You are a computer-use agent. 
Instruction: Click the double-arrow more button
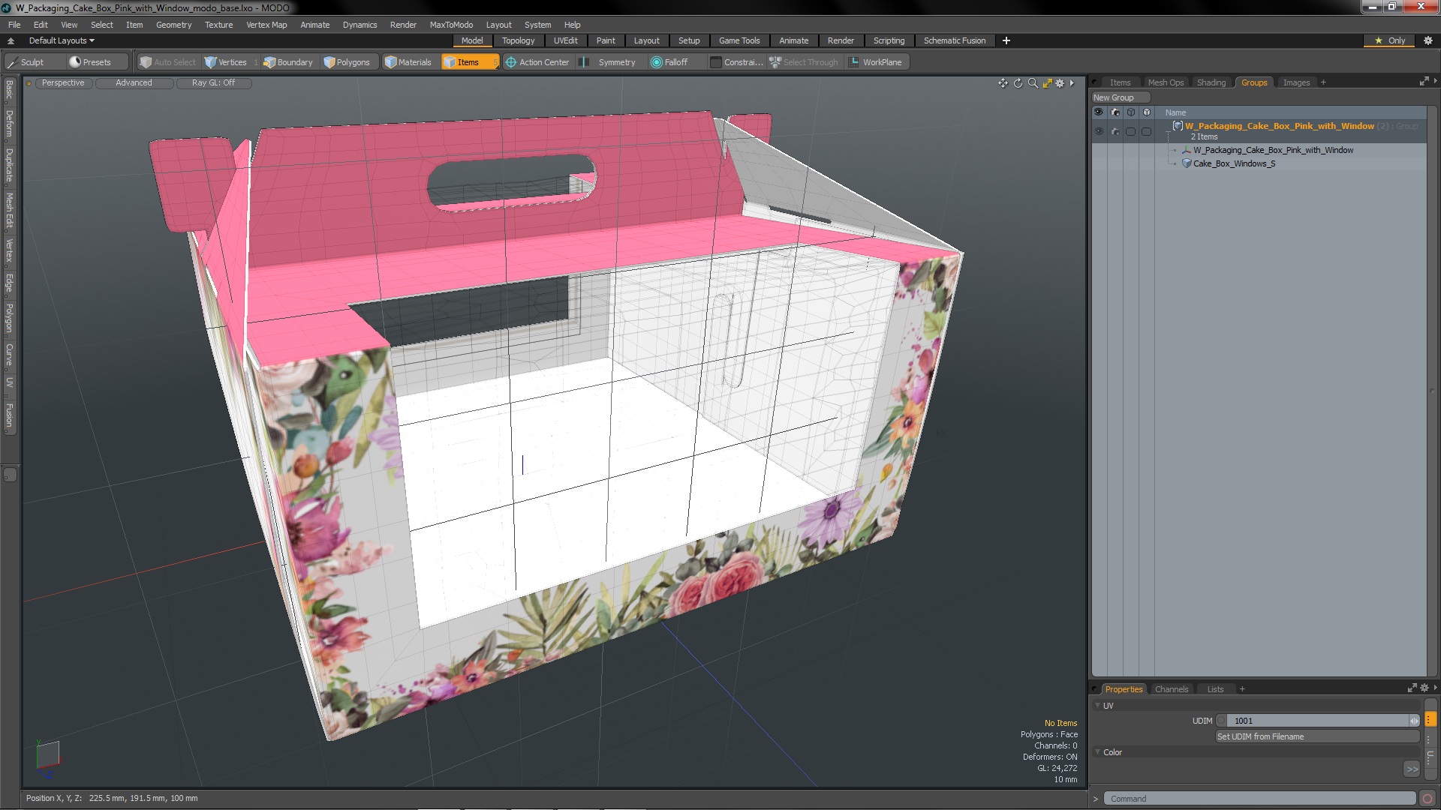coord(1412,769)
